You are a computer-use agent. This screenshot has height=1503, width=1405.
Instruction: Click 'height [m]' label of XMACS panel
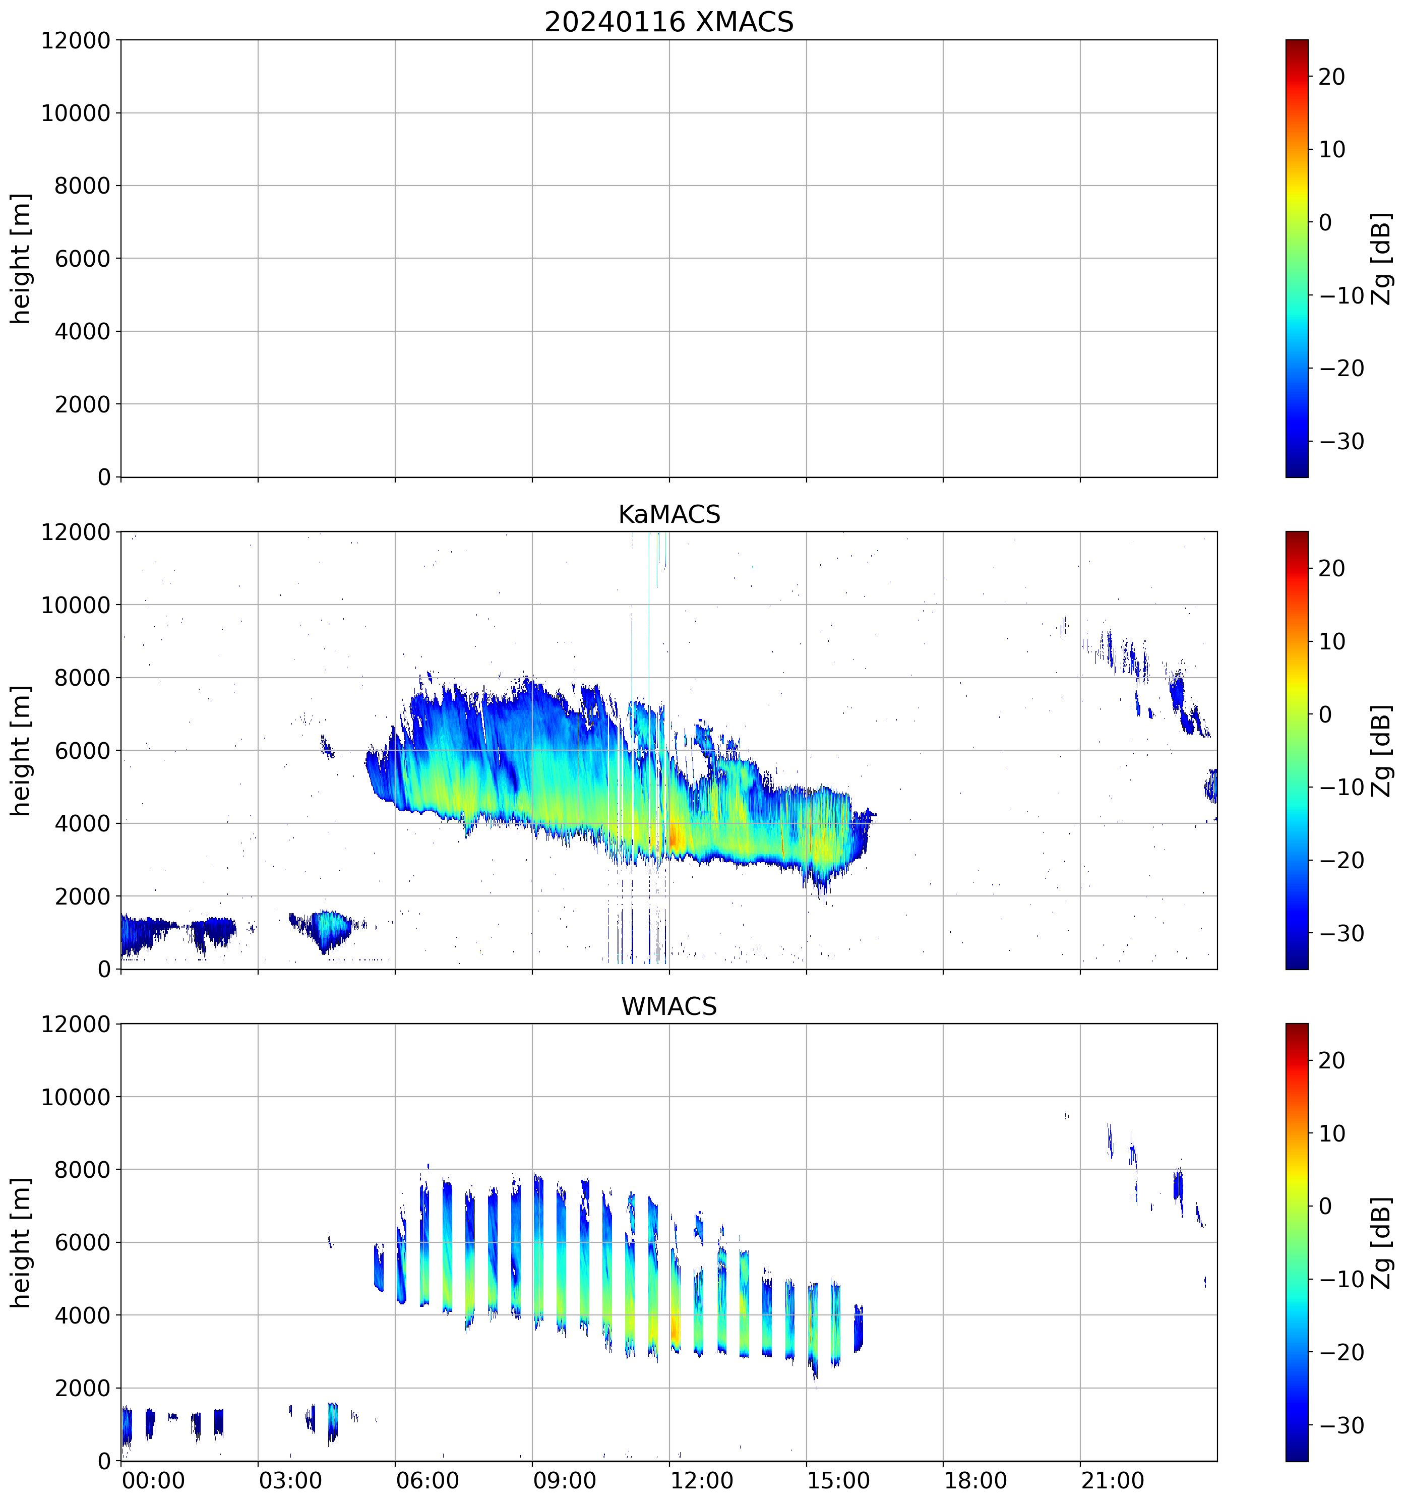(x=21, y=259)
